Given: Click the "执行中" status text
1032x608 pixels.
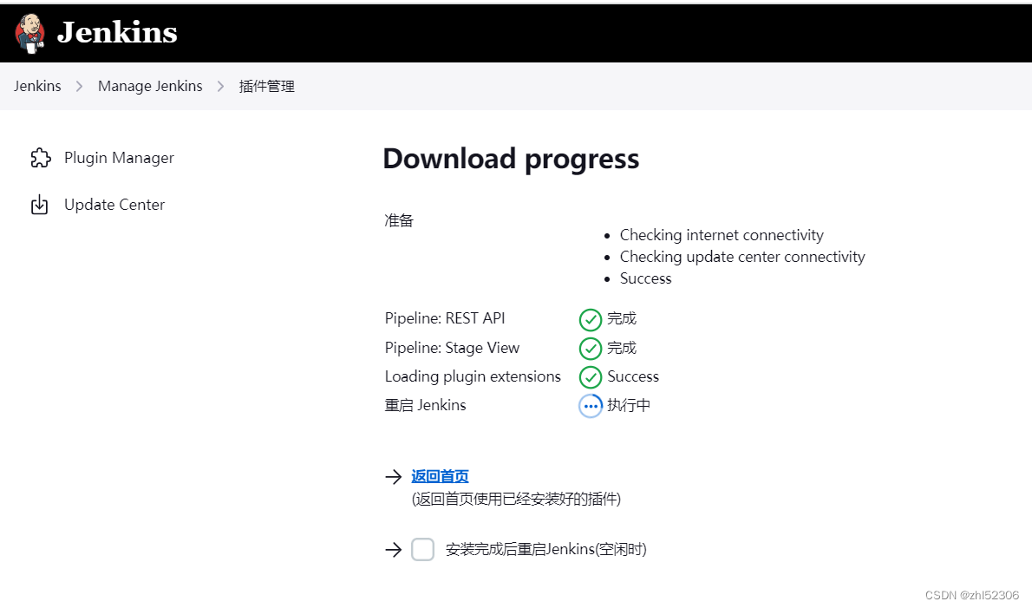Looking at the screenshot, I should [x=629, y=405].
